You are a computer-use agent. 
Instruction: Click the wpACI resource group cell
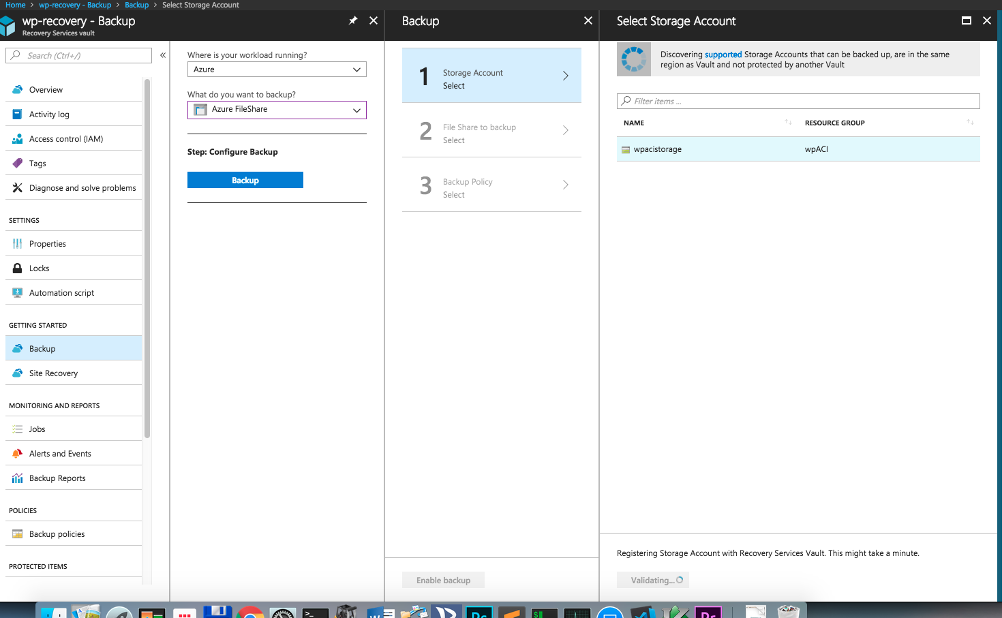(x=817, y=149)
